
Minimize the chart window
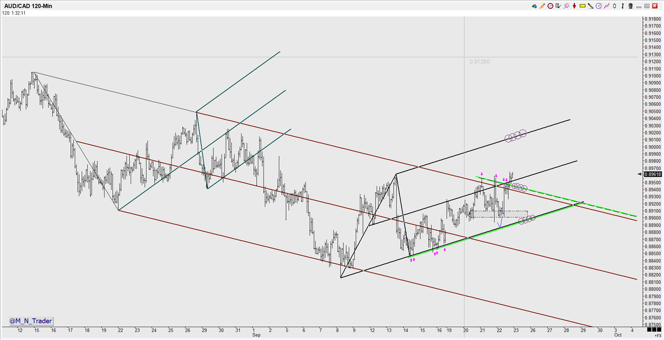pos(639,7)
